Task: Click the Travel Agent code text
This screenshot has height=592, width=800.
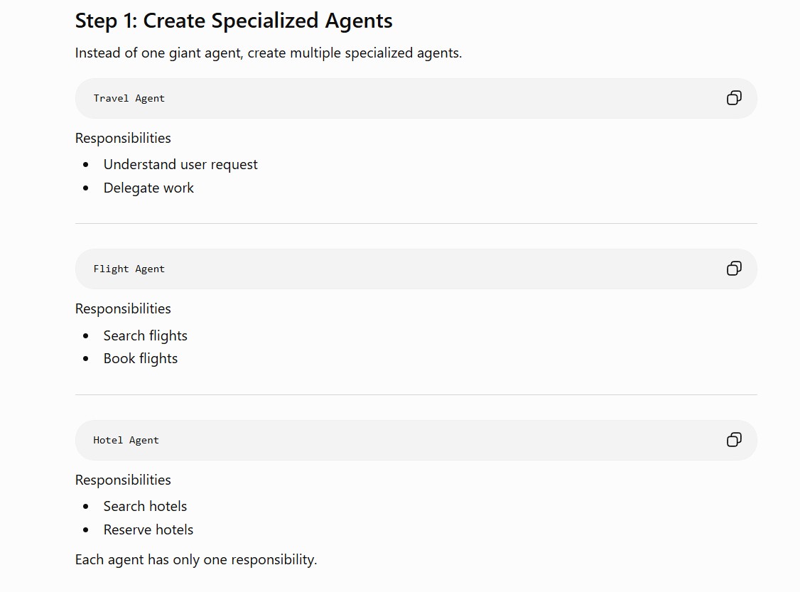Action: (129, 99)
